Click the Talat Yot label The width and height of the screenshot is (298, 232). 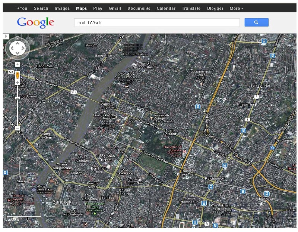[x=77, y=173]
